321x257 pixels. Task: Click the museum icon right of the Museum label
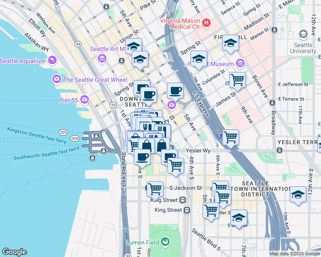coord(240,63)
